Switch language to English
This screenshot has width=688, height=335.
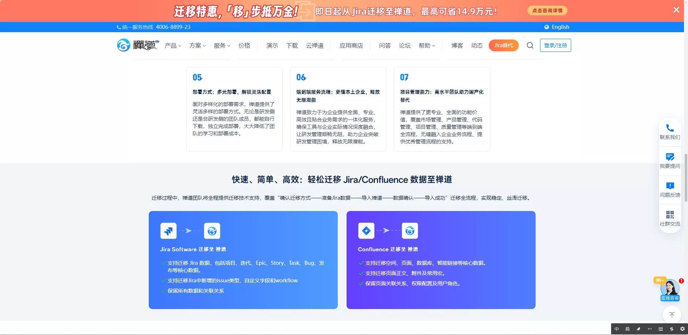click(556, 27)
